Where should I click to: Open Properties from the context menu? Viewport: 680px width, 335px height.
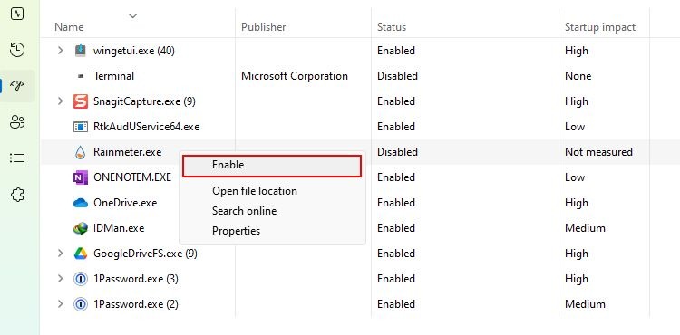pyautogui.click(x=236, y=231)
